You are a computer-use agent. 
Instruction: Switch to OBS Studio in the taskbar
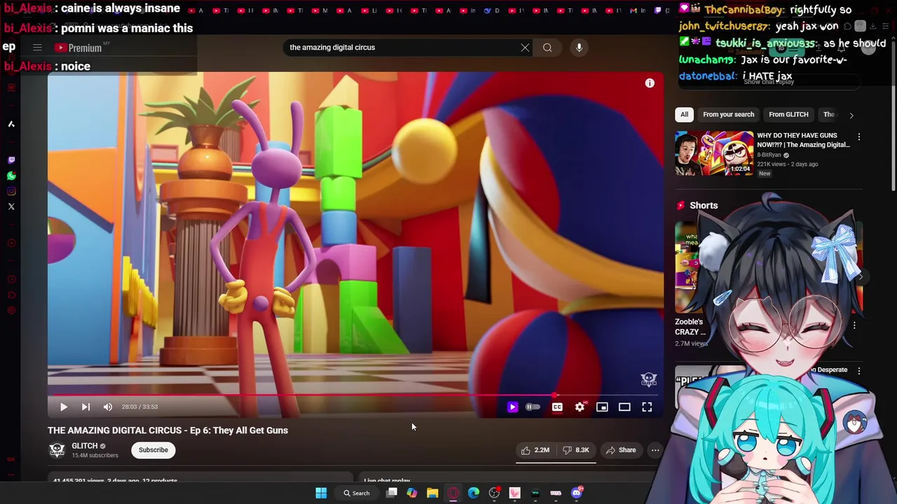click(494, 493)
